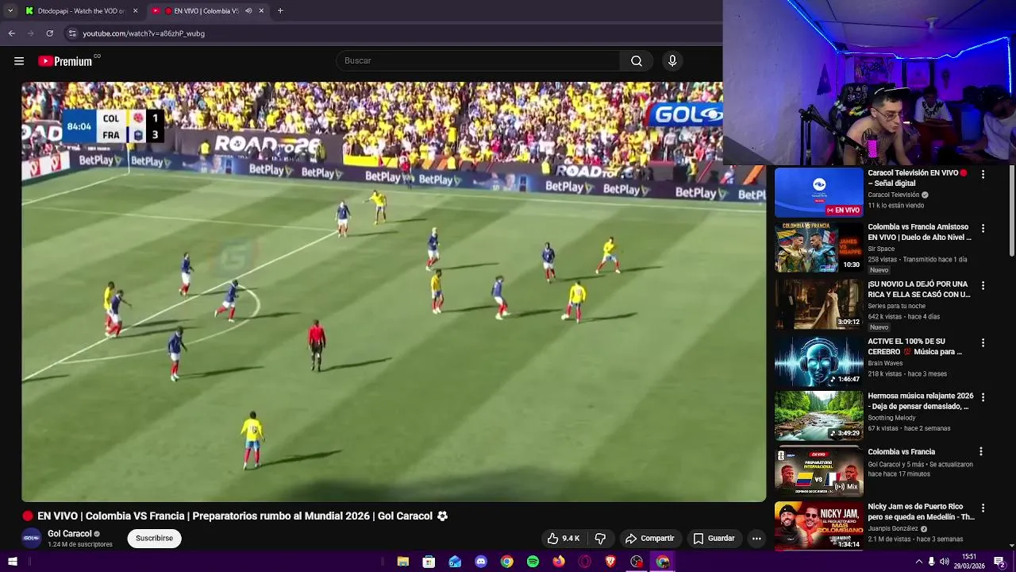
Task: Open options for Colombia vs Francia Amistoso
Action: click(983, 228)
